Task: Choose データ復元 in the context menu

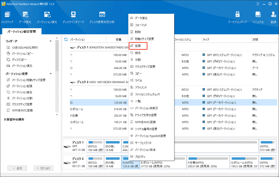Action: (151, 18)
